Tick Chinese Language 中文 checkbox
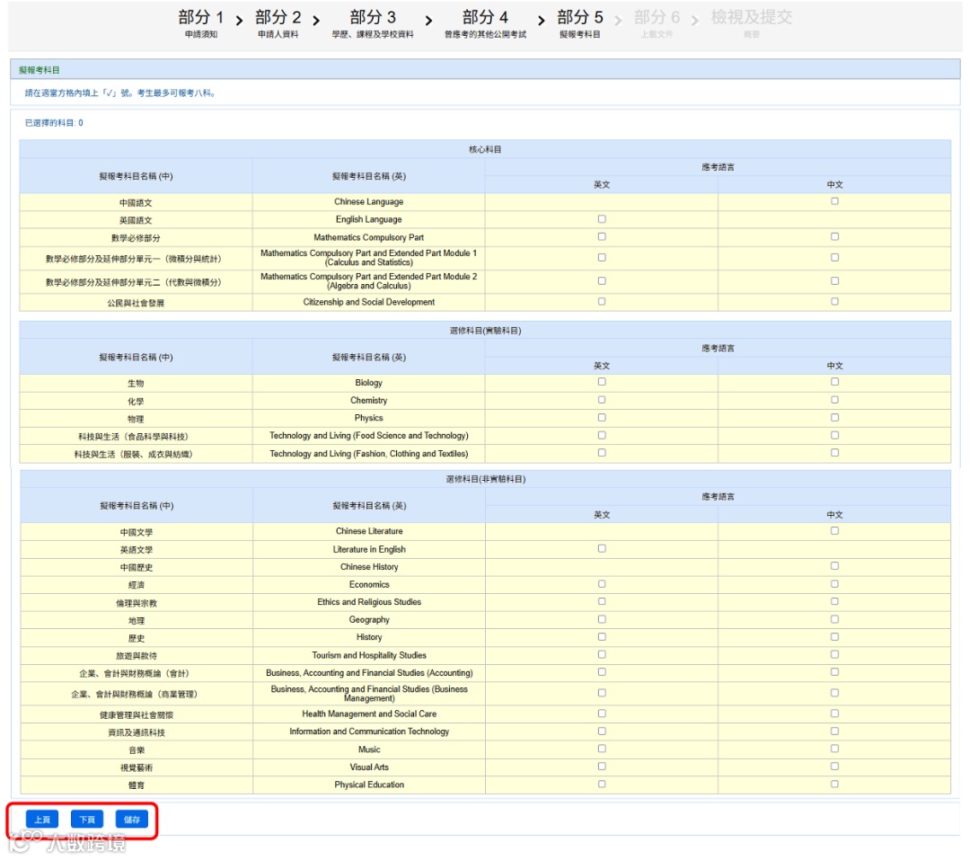Image resolution: width=970 pixels, height=860 pixels. coord(834,201)
